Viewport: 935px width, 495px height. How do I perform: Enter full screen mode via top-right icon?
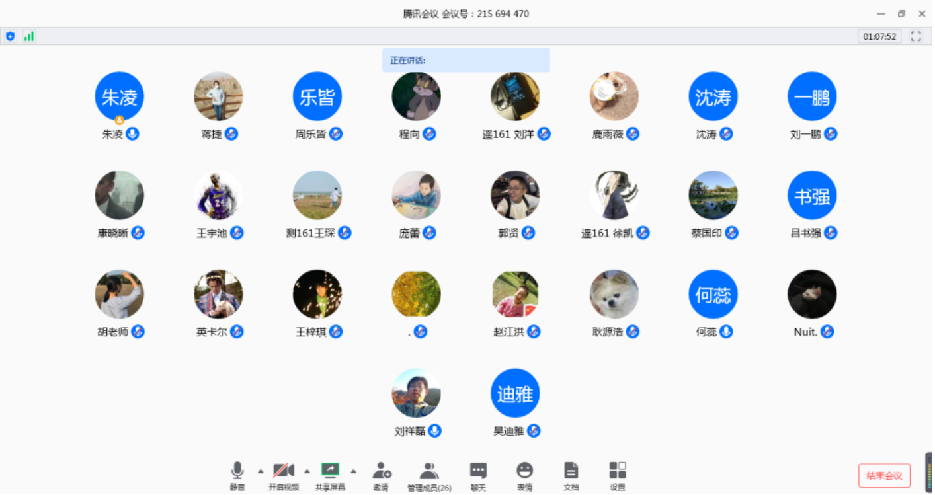tap(916, 36)
